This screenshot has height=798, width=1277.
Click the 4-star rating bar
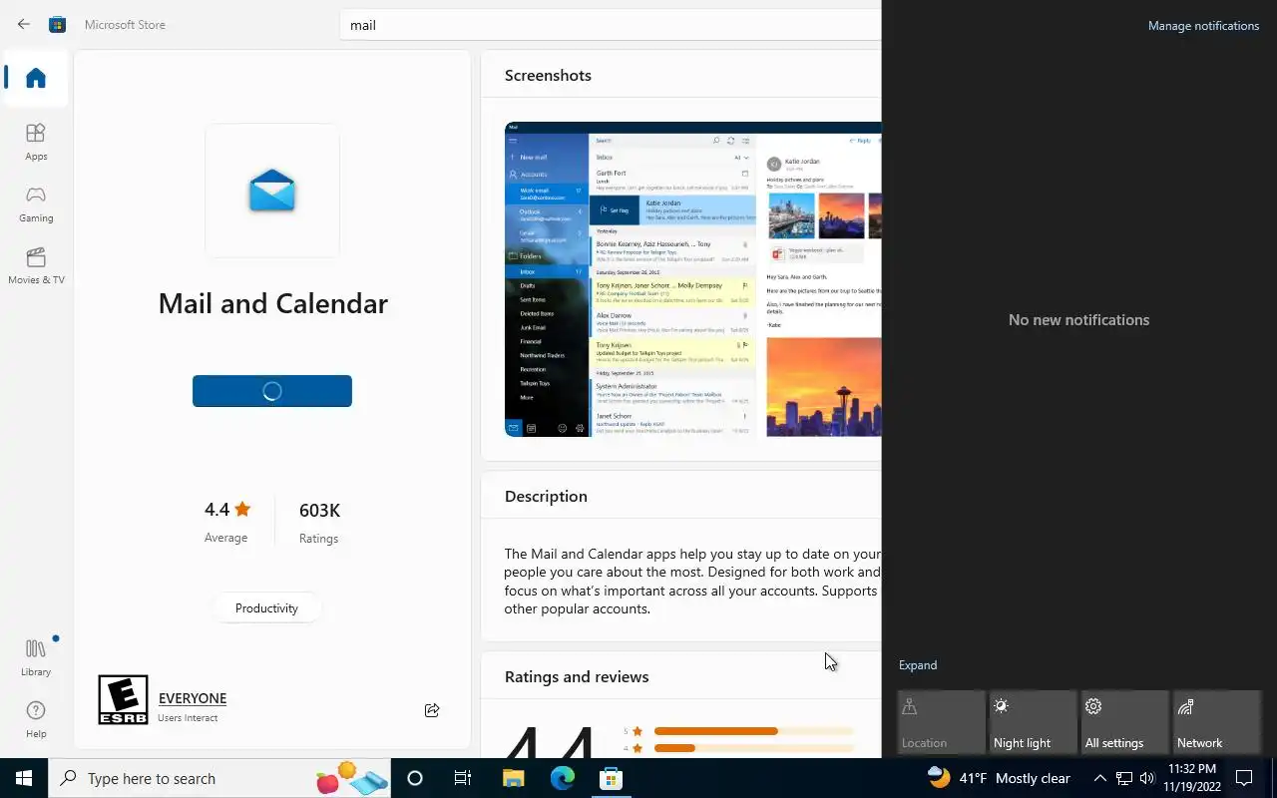point(753,748)
